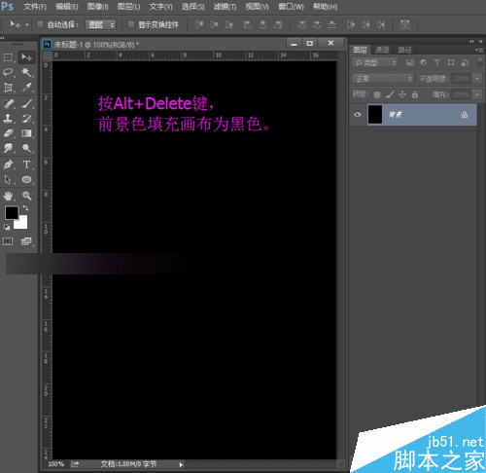The image size is (486, 473).
Task: Select the Hand tool
Action: coord(8,196)
